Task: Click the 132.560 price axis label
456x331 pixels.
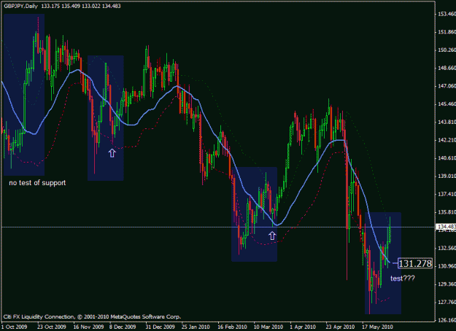Action: tap(447, 248)
